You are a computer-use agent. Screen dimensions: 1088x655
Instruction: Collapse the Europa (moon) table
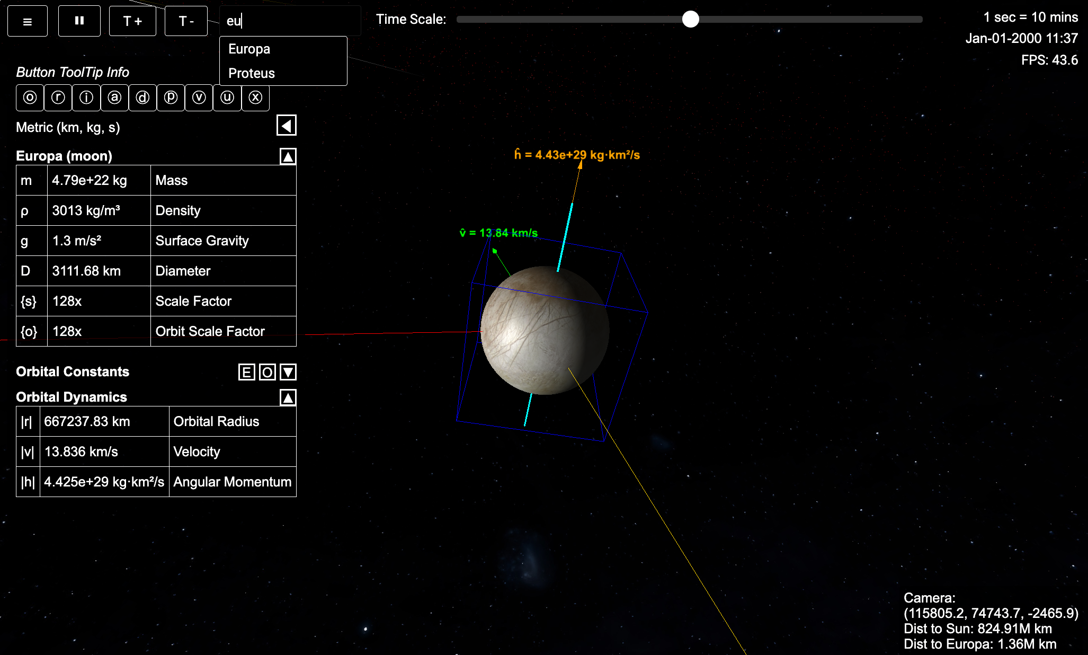click(288, 157)
